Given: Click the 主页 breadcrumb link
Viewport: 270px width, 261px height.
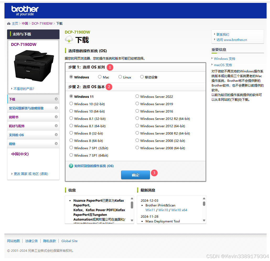Looking at the screenshot, I should (x=15, y=23).
